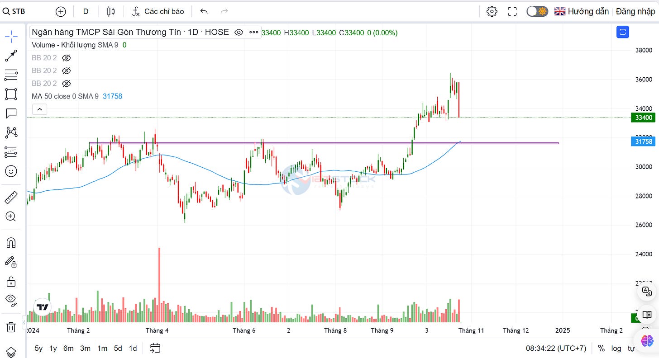This screenshot has height=358, width=659.
Task: Open the pattern drawing tool
Action: [11, 132]
